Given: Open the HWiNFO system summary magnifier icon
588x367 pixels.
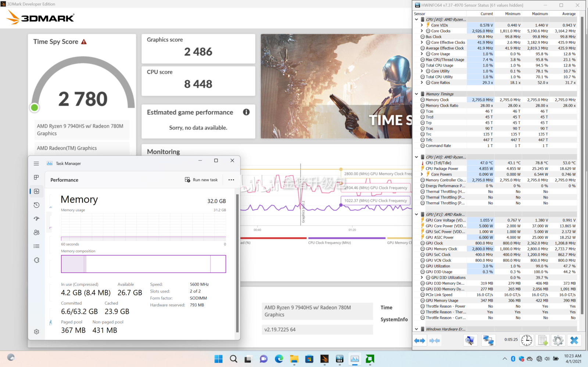Looking at the screenshot, I should pyautogui.click(x=470, y=340).
